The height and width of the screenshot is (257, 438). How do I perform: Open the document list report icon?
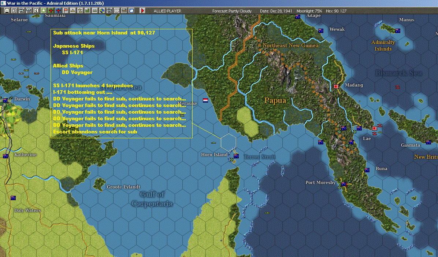click(14, 11)
